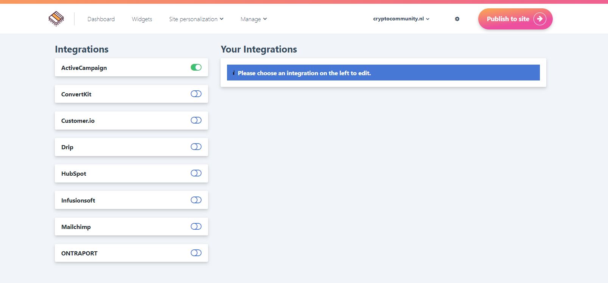Screen dimensions: 608x283
Task: Enable the ConvertKit integration toggle
Action: 196,94
